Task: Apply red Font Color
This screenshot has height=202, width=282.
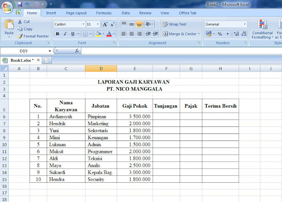Action: click(109, 34)
